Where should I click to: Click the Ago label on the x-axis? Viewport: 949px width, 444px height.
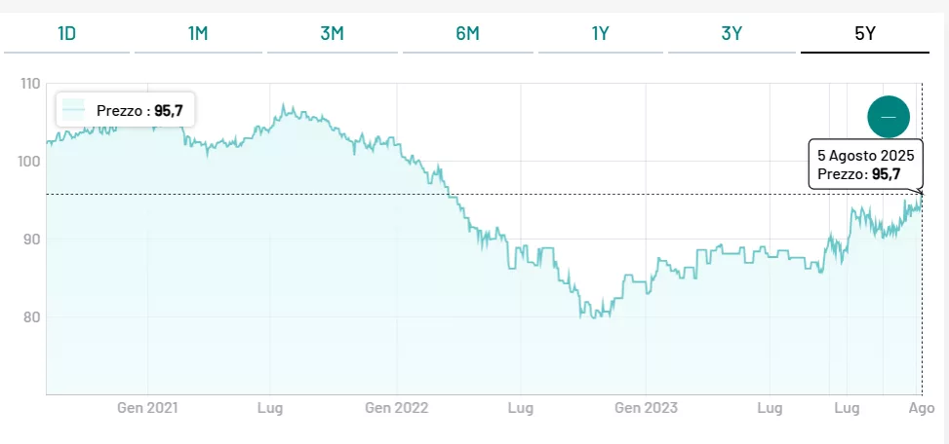[922, 408]
